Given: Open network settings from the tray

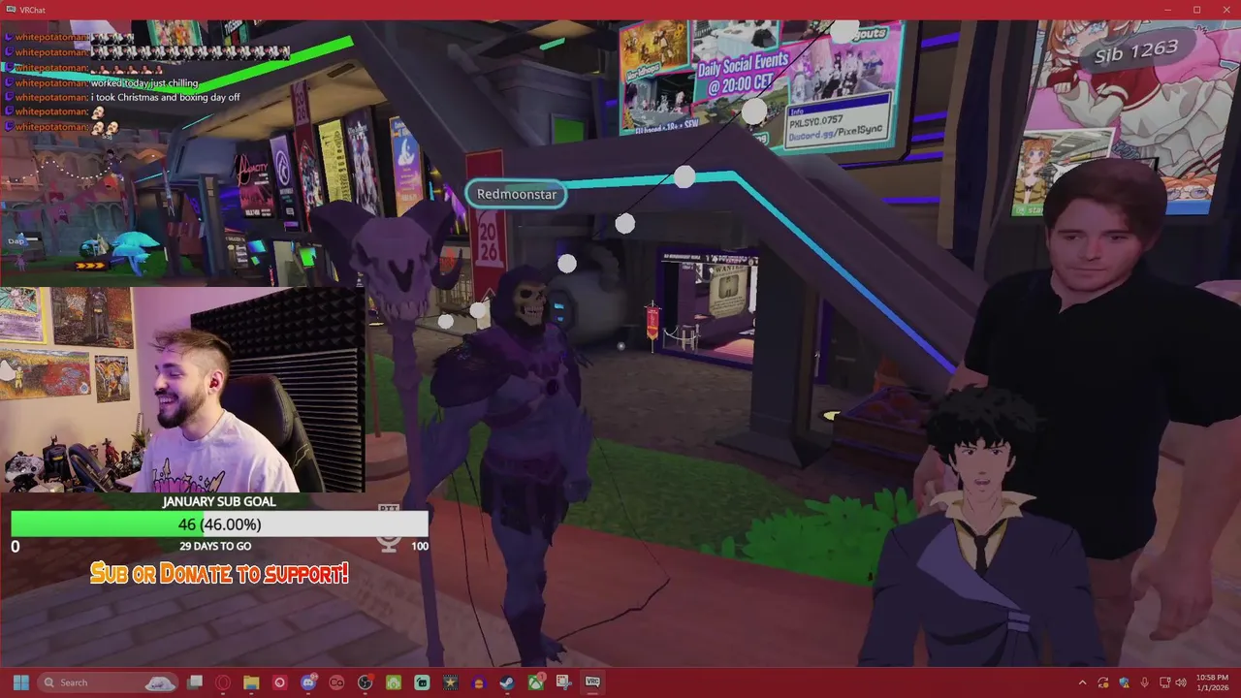Looking at the screenshot, I should [1163, 682].
